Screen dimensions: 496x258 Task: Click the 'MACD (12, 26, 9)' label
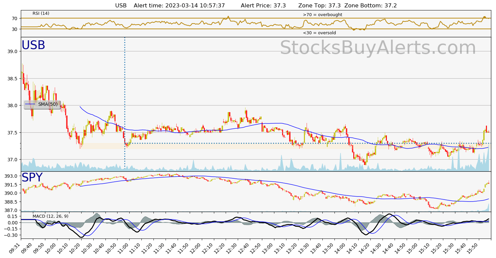(50, 216)
